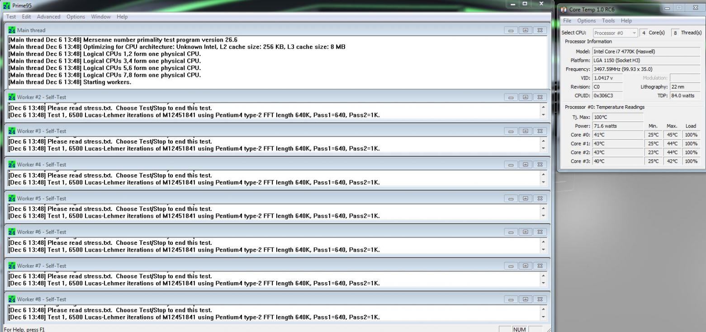Close the Main thread child window
This screenshot has height=332, width=706.
(x=540, y=30)
